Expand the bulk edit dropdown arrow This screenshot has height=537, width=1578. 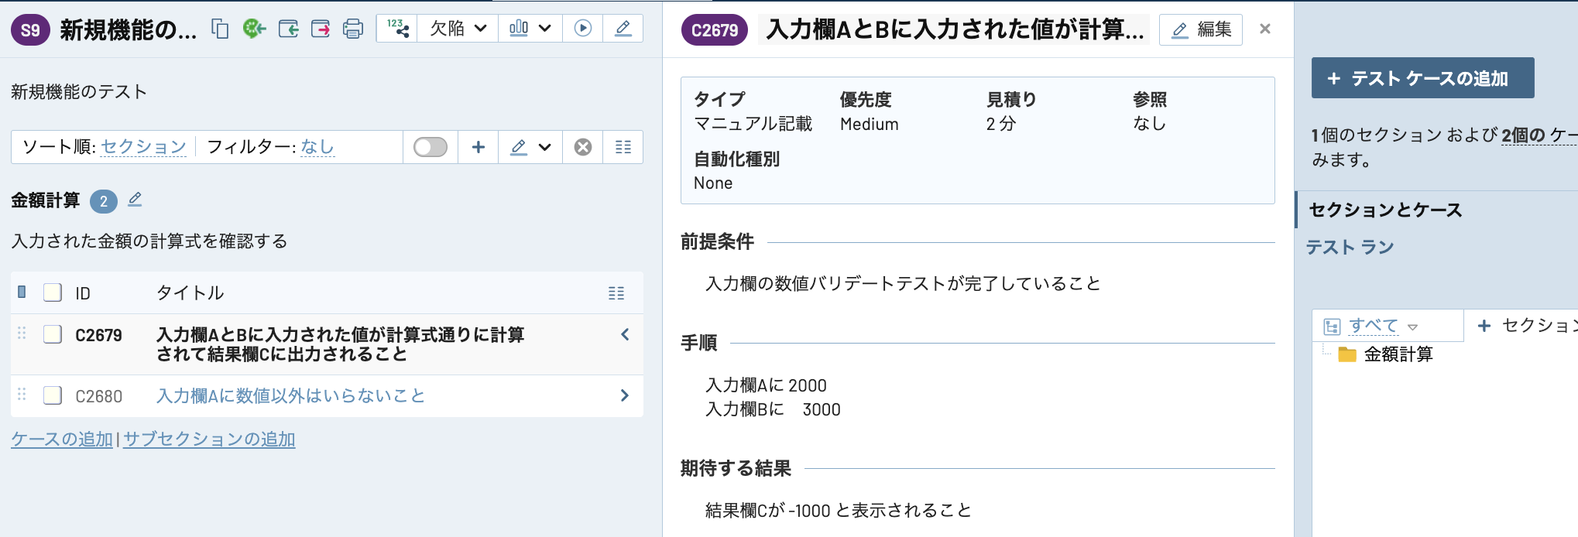545,147
